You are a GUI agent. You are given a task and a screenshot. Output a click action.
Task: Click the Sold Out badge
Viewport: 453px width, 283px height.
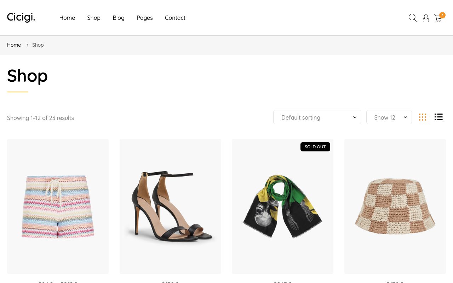coord(315,147)
